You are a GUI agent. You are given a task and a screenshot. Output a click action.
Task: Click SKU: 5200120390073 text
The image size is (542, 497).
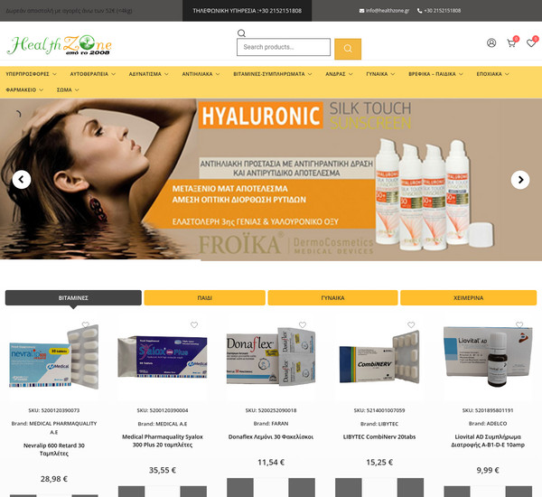[x=54, y=410]
